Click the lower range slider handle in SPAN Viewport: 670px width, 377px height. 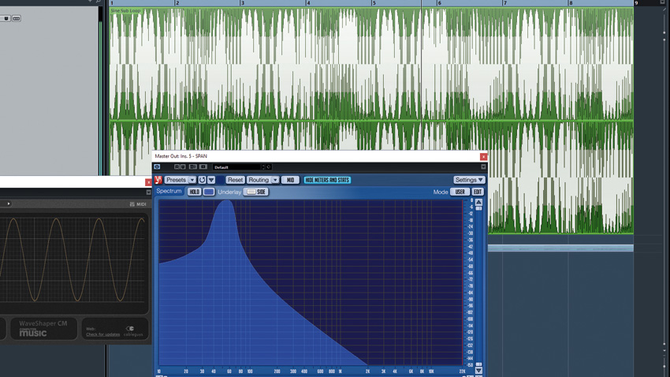click(x=478, y=364)
